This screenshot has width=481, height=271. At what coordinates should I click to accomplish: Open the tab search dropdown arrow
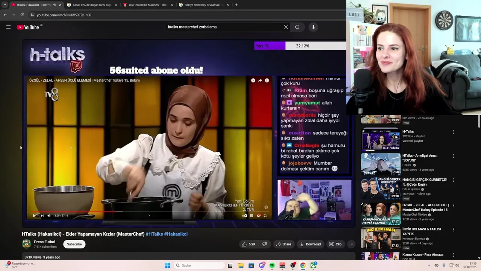pos(5,5)
